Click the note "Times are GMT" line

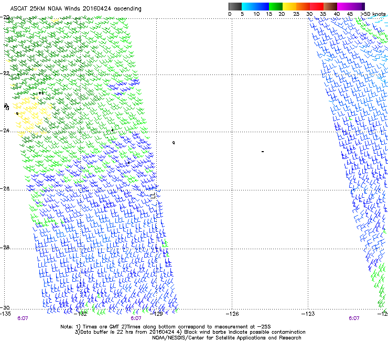tap(166, 327)
